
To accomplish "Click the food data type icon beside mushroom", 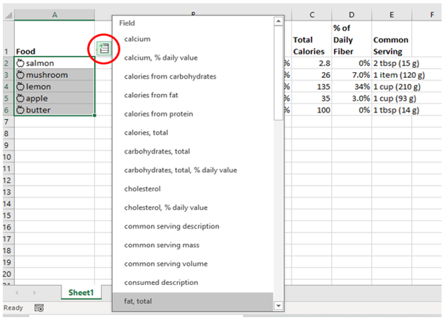I will tap(21, 75).
